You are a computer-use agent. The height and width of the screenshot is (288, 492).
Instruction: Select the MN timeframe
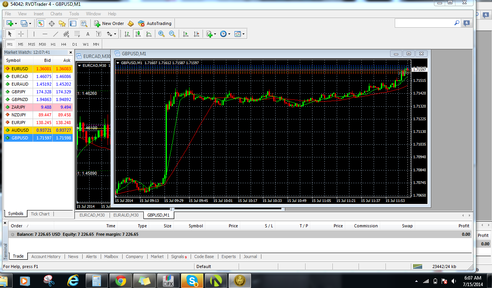pos(96,44)
